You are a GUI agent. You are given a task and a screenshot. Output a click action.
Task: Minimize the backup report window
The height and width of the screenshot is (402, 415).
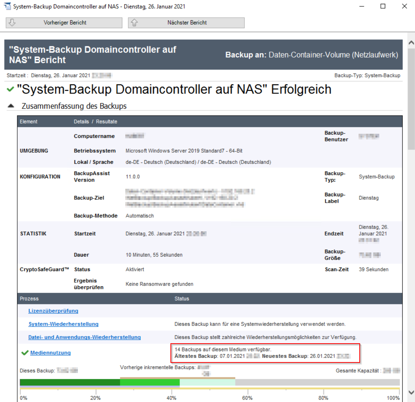pos(362,6)
